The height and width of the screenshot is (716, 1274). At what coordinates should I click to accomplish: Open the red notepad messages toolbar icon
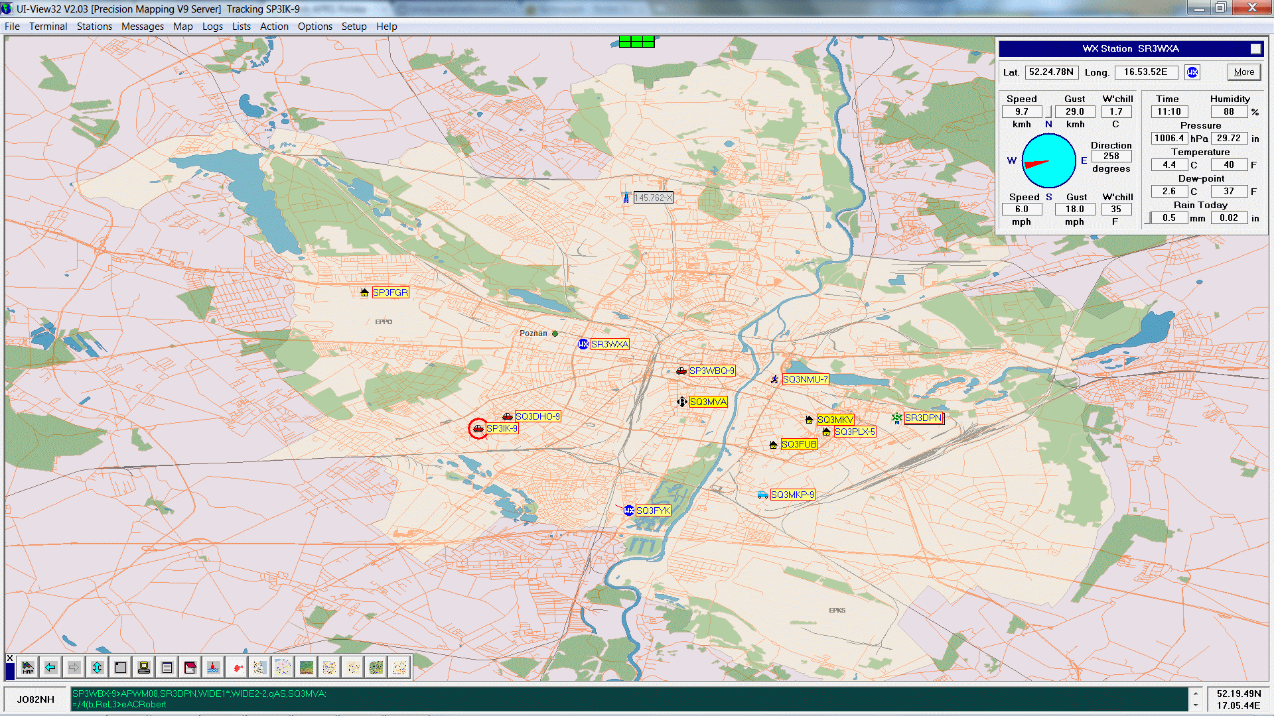190,668
